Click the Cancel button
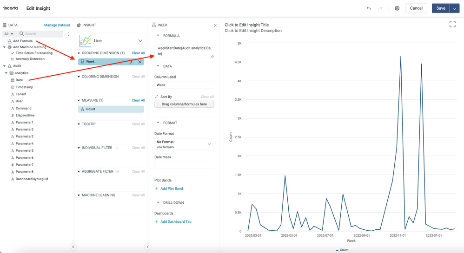This screenshot has height=253, width=464. (416, 8)
